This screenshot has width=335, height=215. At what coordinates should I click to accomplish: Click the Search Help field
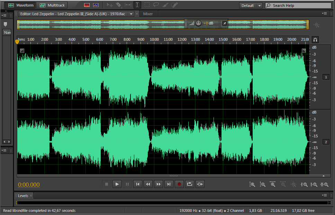(298, 6)
